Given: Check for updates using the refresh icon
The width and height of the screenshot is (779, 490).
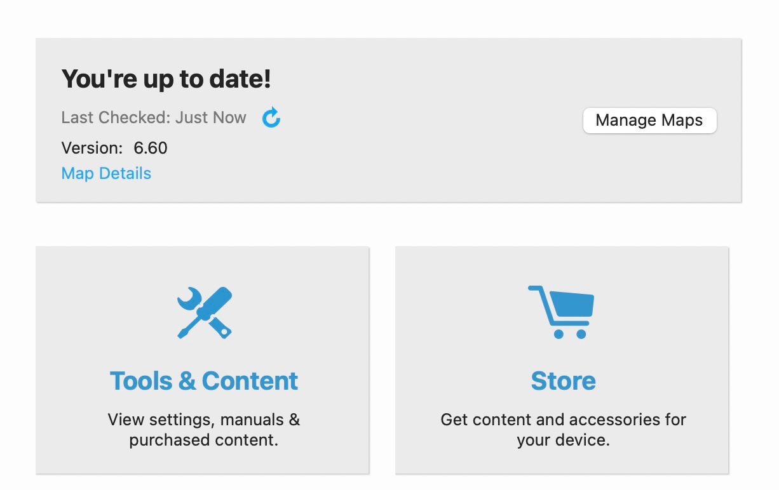Looking at the screenshot, I should coord(271,117).
